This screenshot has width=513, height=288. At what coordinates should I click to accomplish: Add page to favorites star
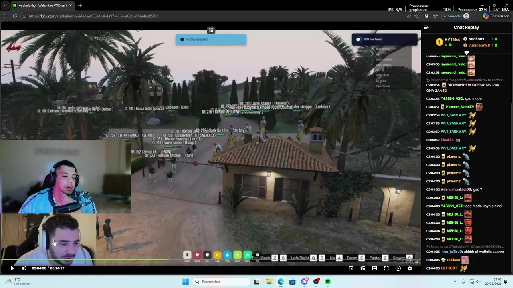[416, 16]
